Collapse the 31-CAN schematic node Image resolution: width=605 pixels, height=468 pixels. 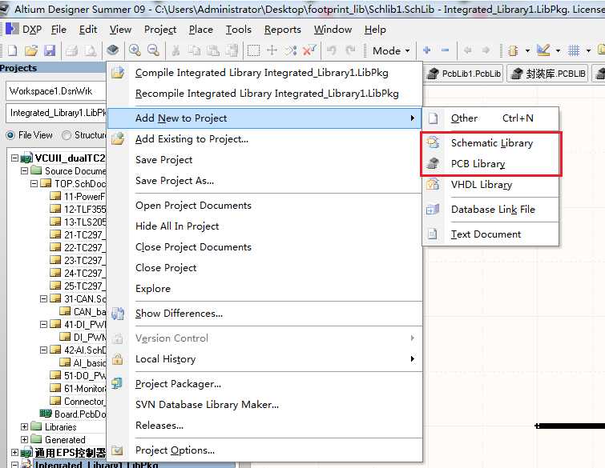[43, 299]
